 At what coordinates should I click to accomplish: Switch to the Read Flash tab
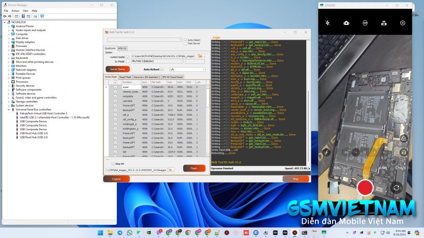click(125, 77)
